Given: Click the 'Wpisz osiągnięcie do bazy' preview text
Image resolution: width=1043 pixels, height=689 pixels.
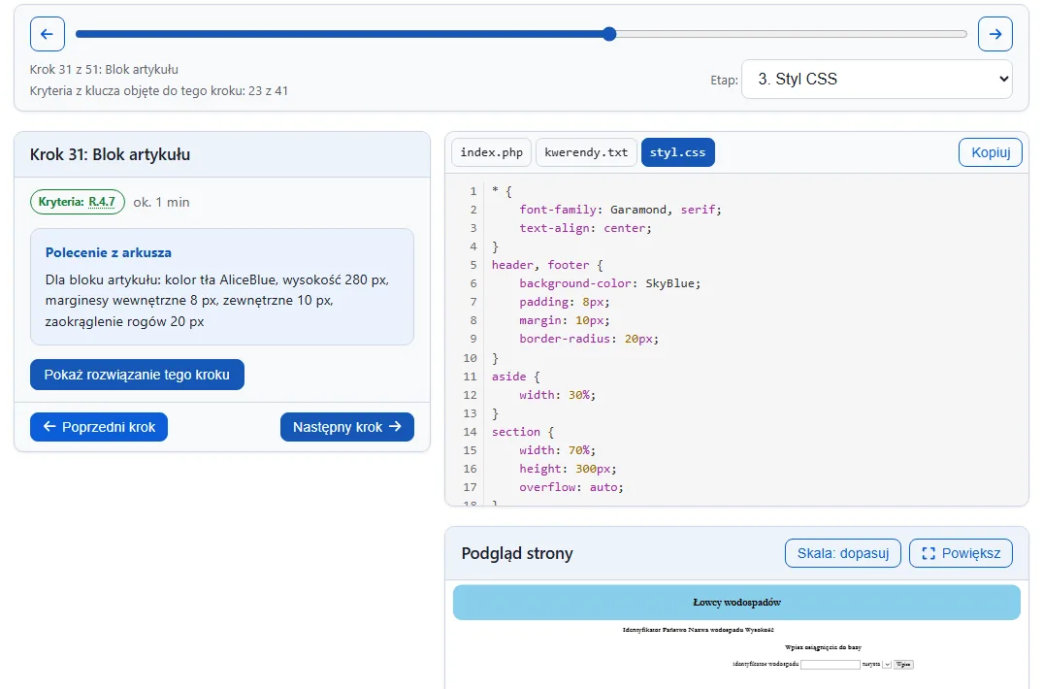Looking at the screenshot, I should point(824,647).
